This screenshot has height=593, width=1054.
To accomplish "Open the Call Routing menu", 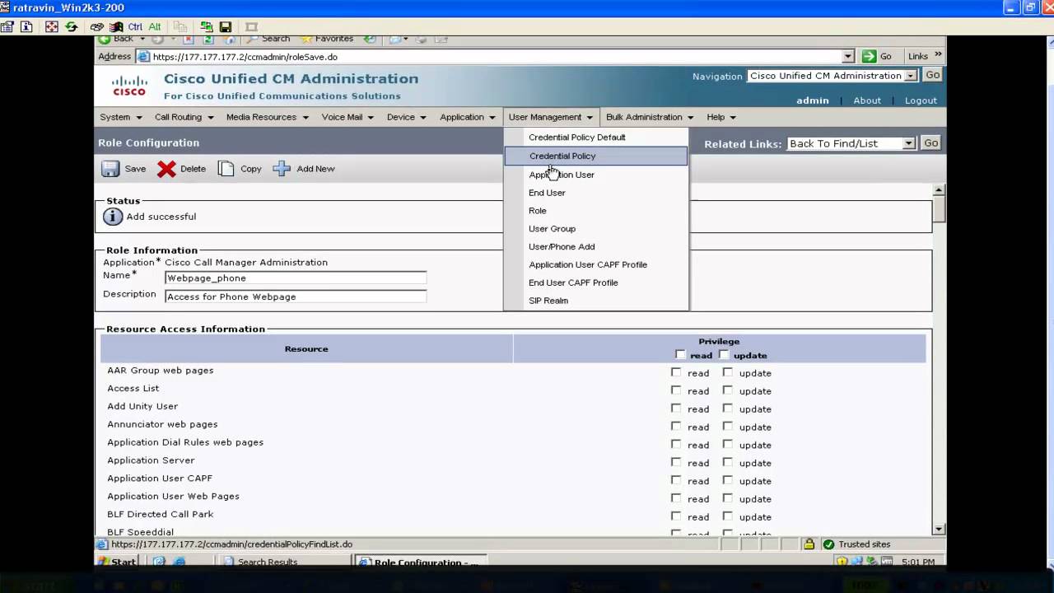I will 184,117.
